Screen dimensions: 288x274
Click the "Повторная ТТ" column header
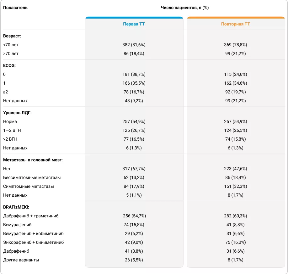[x=236, y=24]
